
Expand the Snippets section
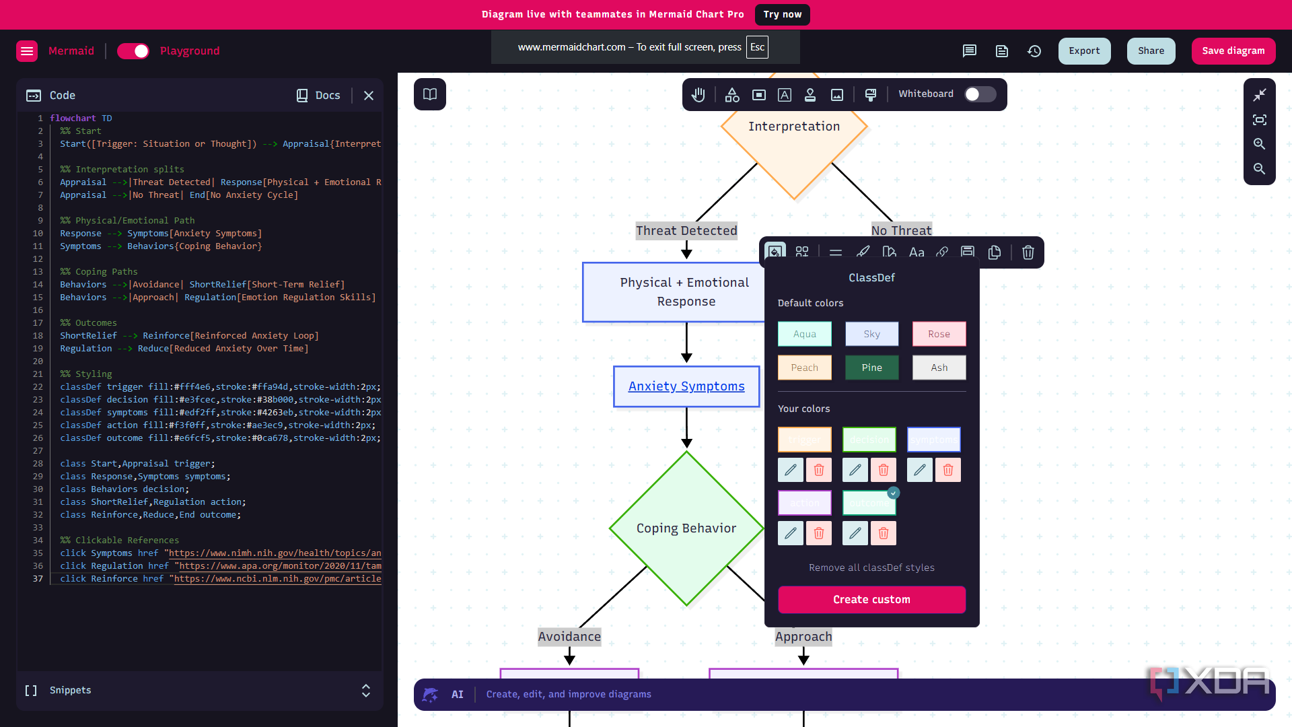tap(366, 691)
